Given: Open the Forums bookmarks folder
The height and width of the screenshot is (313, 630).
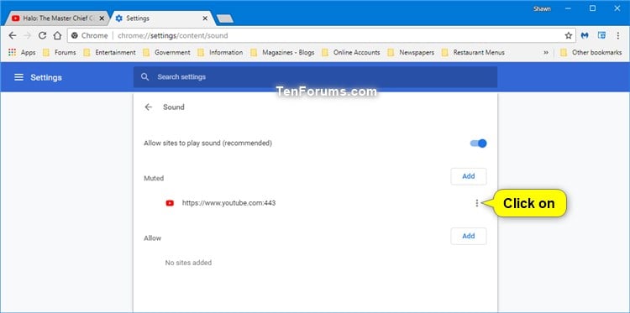Looking at the screenshot, I should point(60,53).
